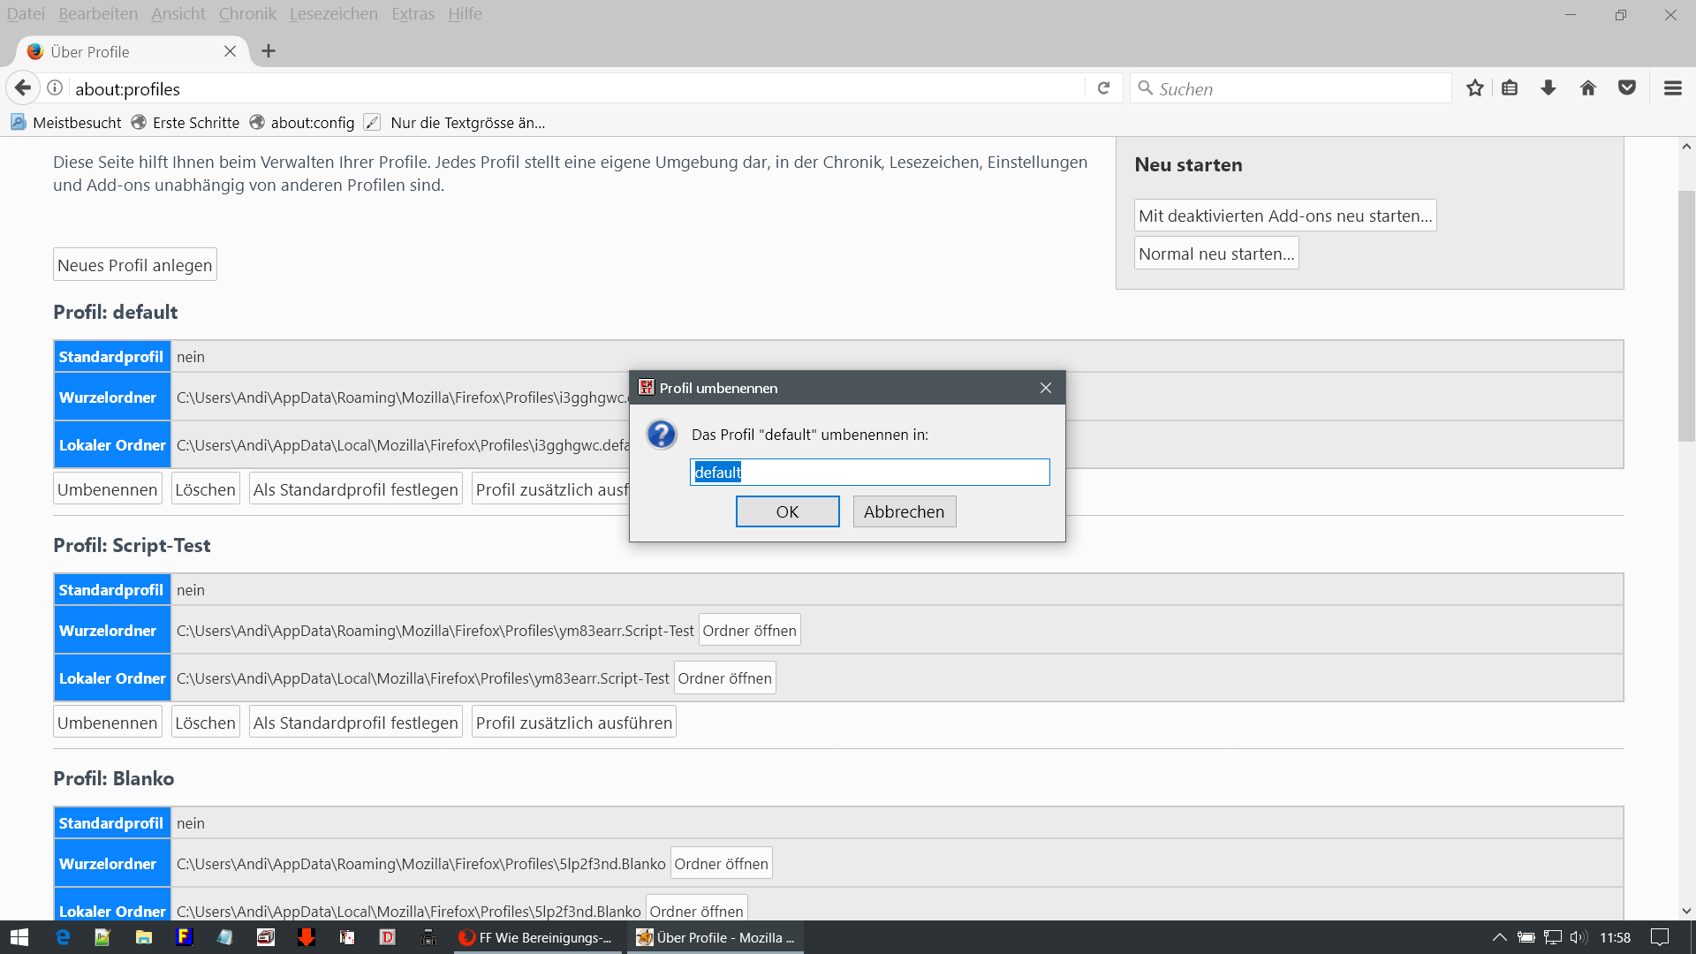
Task: Open a new tab with plus button
Action: [269, 51]
